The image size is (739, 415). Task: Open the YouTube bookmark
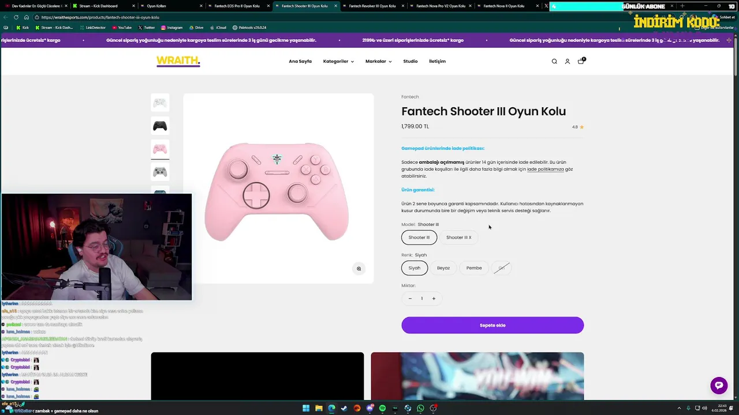coord(122,28)
